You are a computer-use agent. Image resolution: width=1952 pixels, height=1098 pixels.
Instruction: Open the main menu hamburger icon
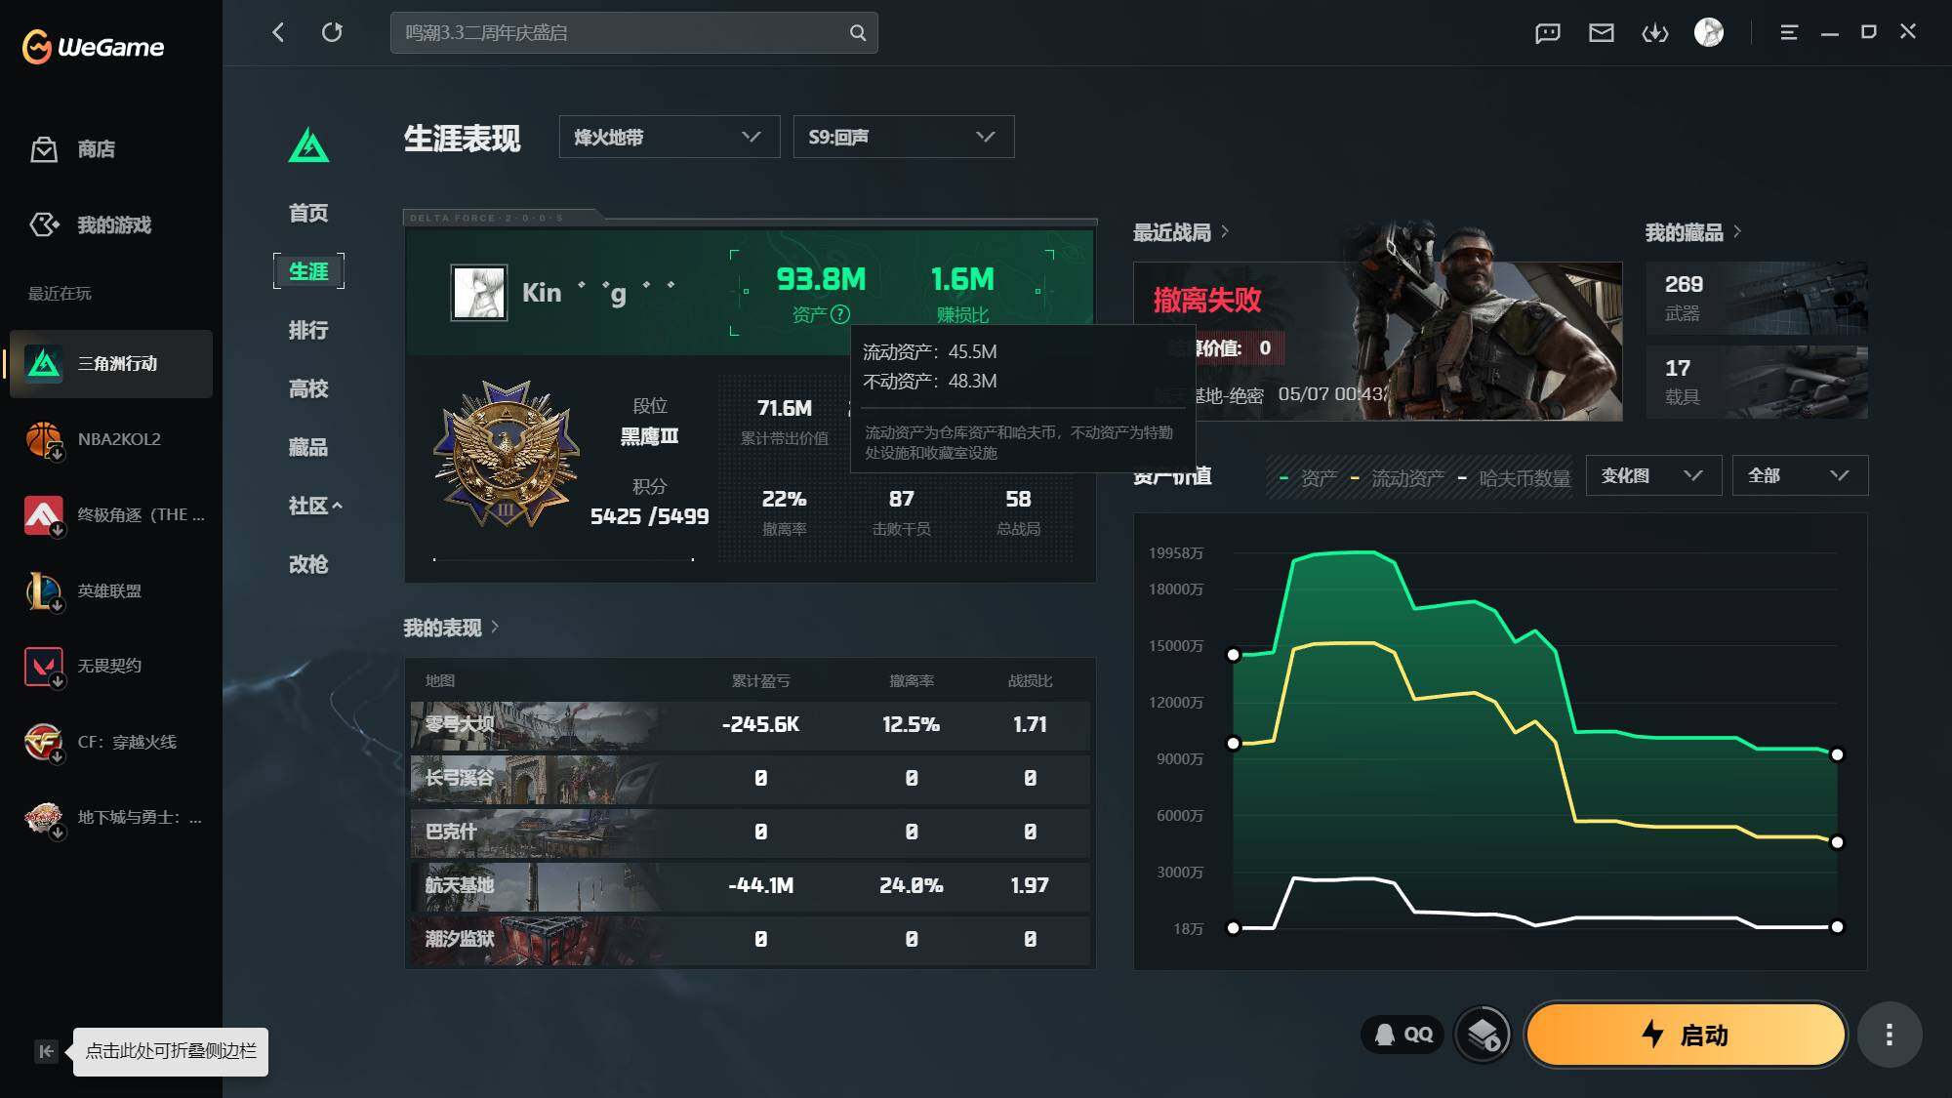tap(1789, 32)
